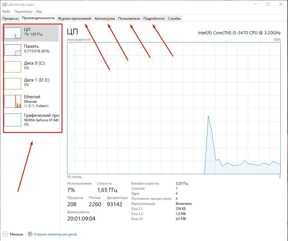Open the Службы tab
This screenshot has height=241, width=288.
174,19
